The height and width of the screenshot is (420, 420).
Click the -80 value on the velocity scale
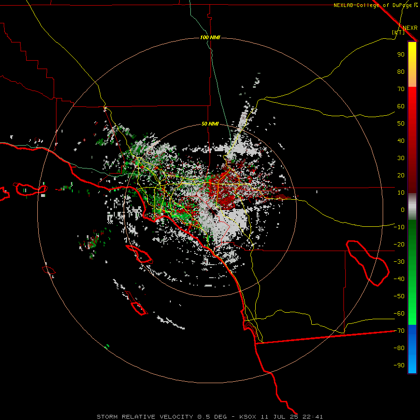coord(399,348)
